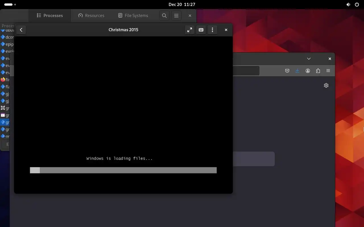Image resolution: width=364 pixels, height=227 pixels.
Task: Open System Monitor hamburger menu
Action: pos(176,16)
